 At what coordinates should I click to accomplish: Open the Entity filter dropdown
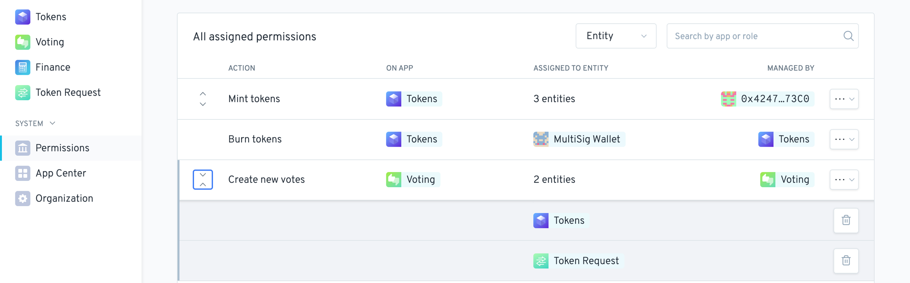click(x=616, y=36)
